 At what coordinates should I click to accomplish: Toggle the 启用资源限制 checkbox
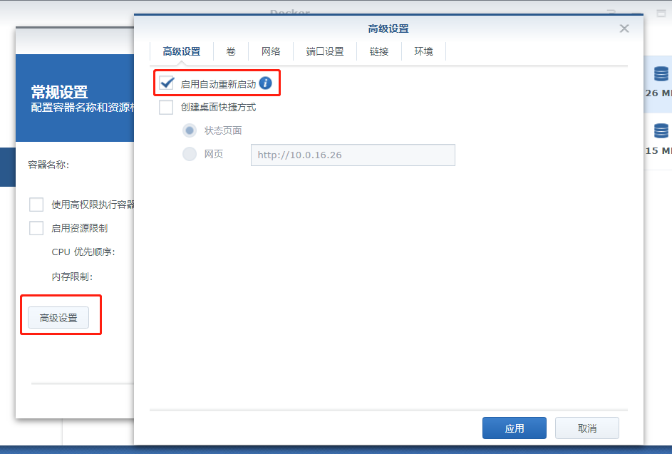point(36,228)
